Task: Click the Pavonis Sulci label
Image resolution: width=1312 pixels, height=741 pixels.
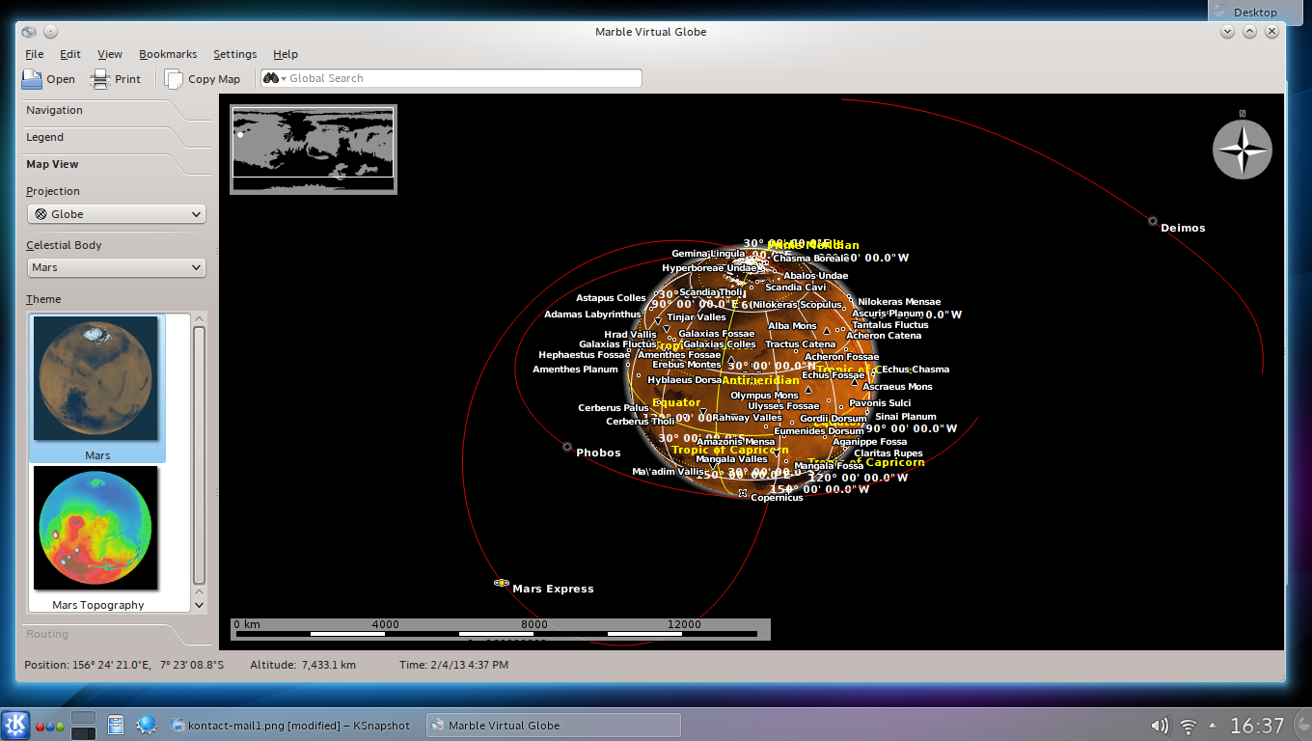Action: (x=880, y=403)
